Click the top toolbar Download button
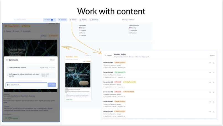The height and width of the screenshot is (126, 223). point(94,20)
